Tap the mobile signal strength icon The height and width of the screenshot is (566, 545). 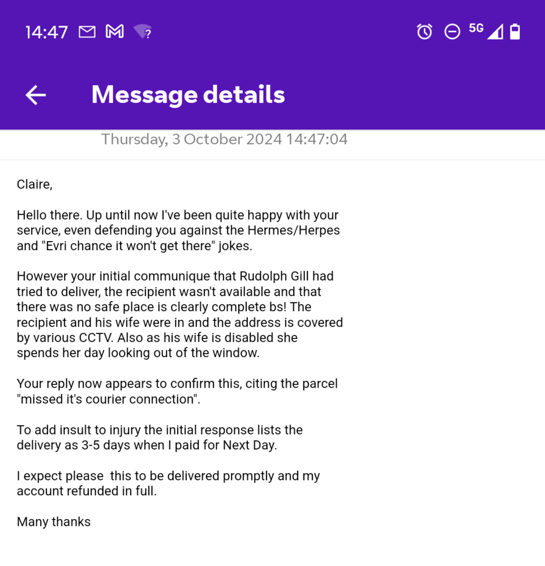tap(495, 32)
